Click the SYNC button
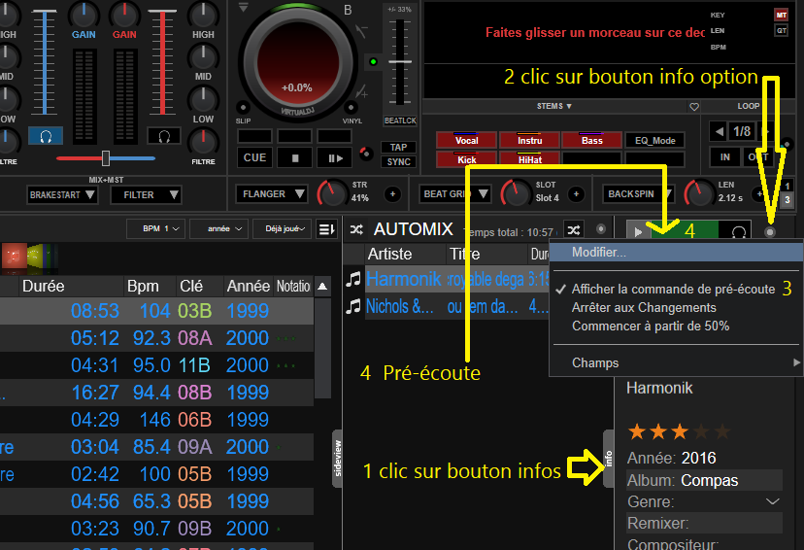This screenshot has width=804, height=550. [x=398, y=162]
